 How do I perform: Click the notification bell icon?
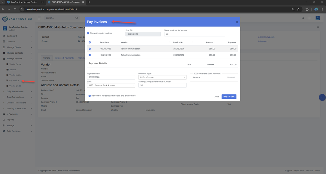(x=303, y=18)
